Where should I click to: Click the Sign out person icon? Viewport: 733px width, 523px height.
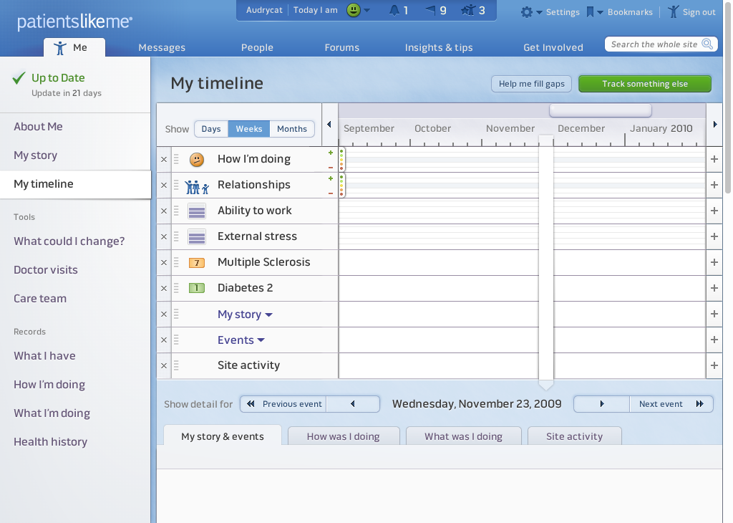(x=673, y=12)
